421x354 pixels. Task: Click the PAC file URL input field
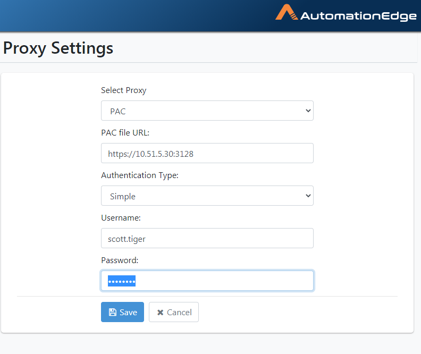pyautogui.click(x=207, y=153)
